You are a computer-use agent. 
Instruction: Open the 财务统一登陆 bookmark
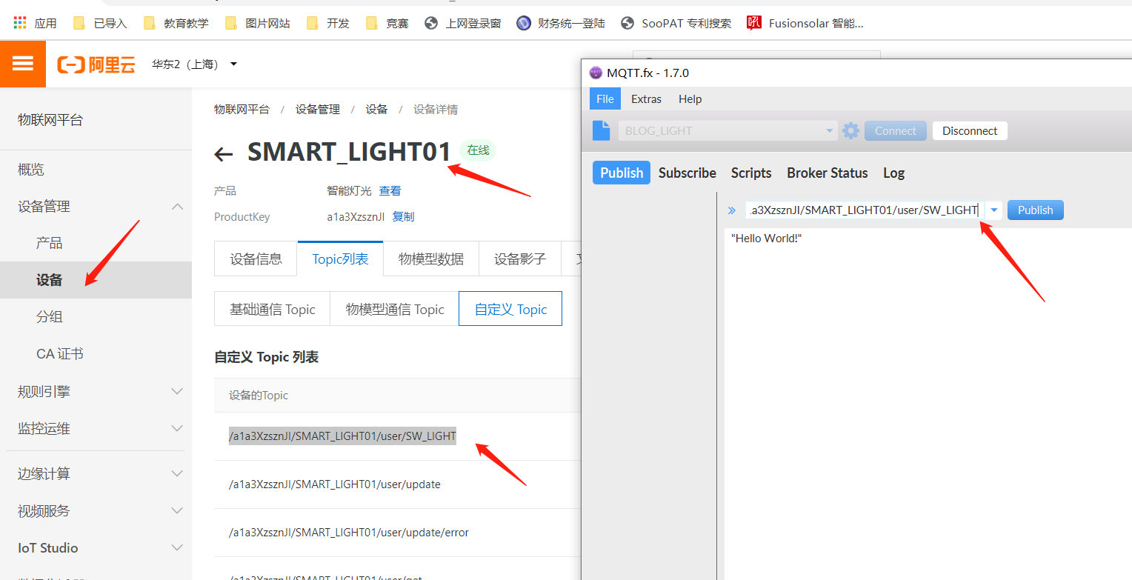coord(561,23)
